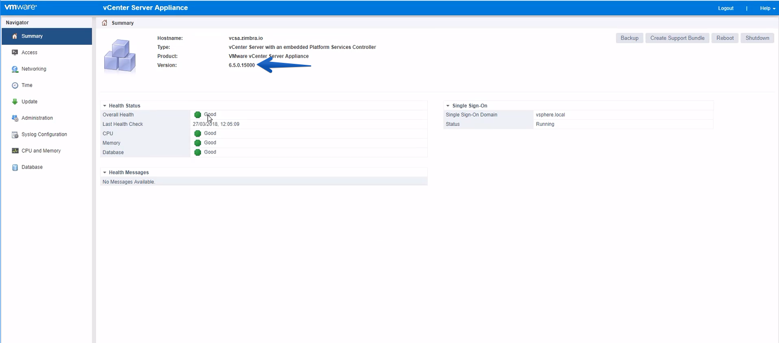Click the Time clock icon
The image size is (779, 343).
click(x=15, y=85)
